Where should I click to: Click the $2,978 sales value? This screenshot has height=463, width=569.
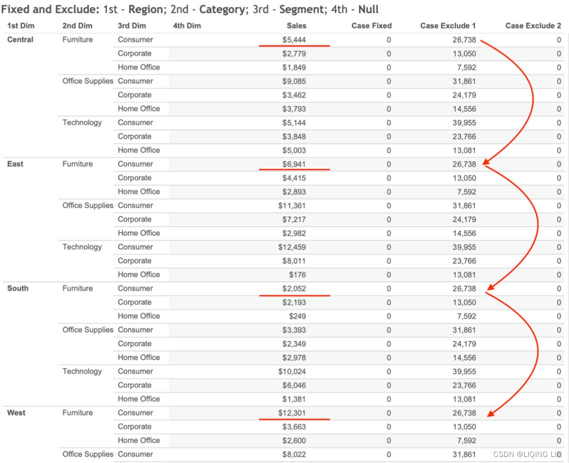point(294,357)
